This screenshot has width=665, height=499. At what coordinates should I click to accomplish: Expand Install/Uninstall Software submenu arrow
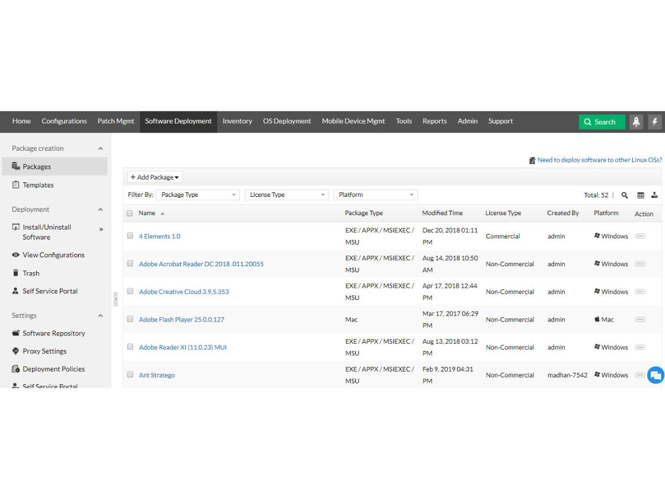[x=101, y=229]
